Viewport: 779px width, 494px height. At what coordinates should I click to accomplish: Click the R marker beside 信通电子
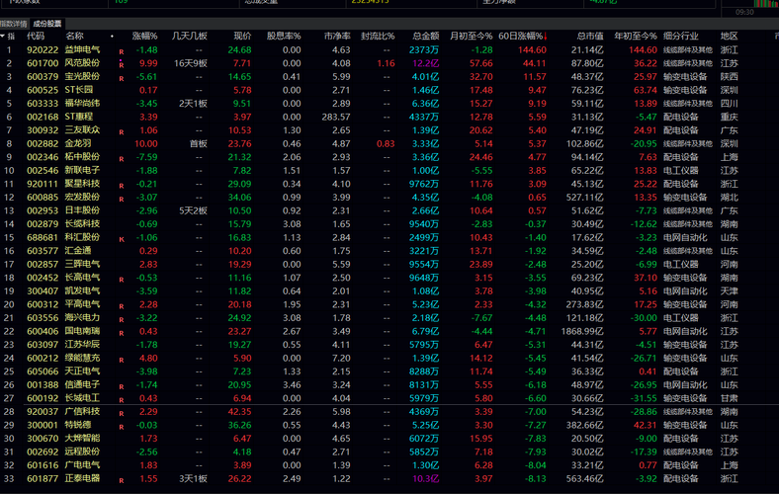click(122, 386)
